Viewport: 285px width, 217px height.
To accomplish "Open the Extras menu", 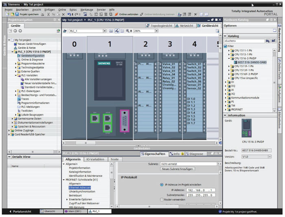I will pyautogui.click(x=73, y=9).
